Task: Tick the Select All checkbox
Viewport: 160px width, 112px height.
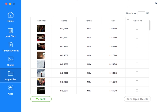Action: coord(128,21)
